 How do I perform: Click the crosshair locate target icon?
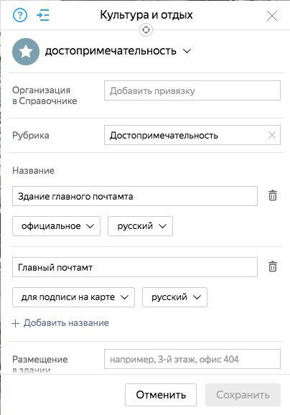pos(146,30)
